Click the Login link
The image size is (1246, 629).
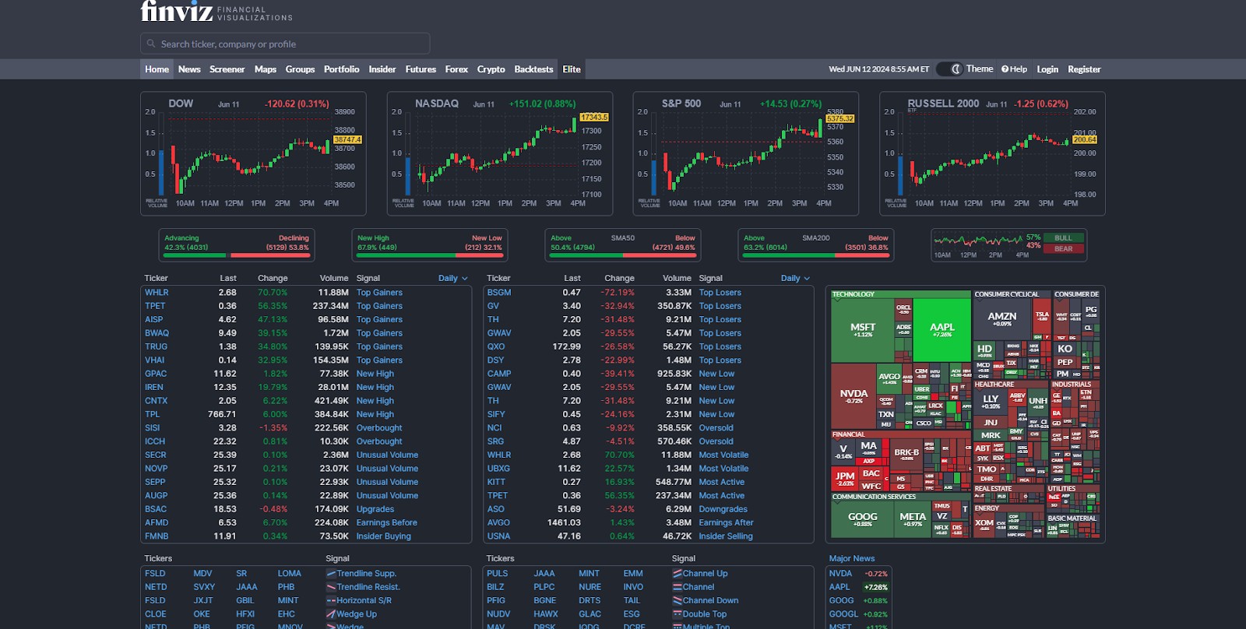pos(1047,69)
